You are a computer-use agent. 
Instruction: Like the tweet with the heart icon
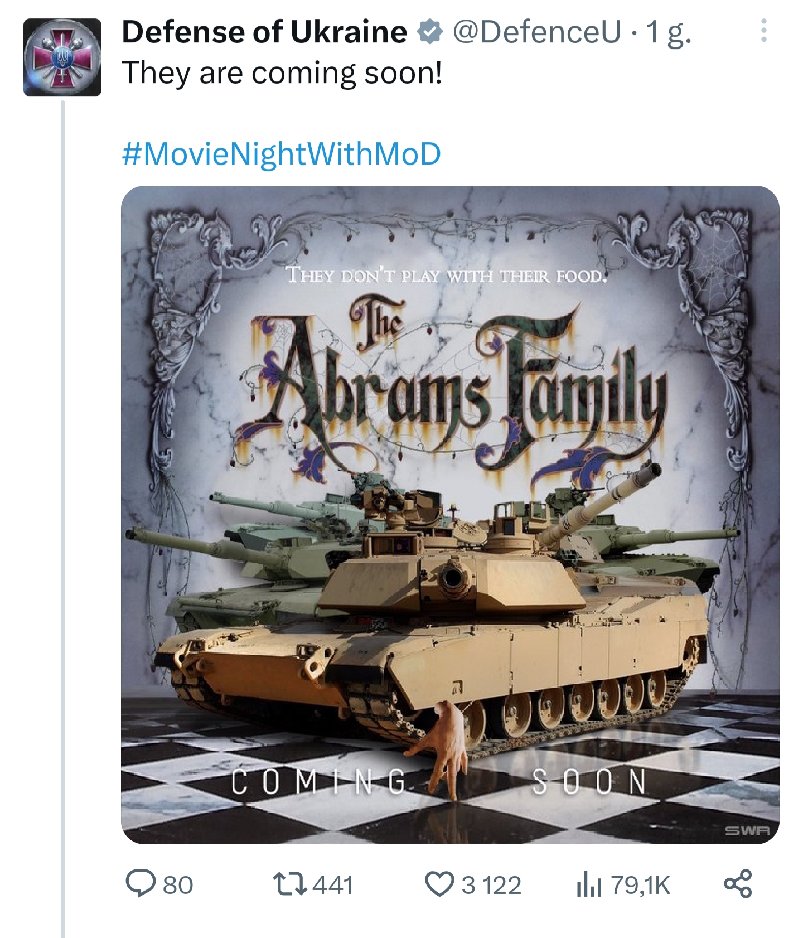click(440, 884)
